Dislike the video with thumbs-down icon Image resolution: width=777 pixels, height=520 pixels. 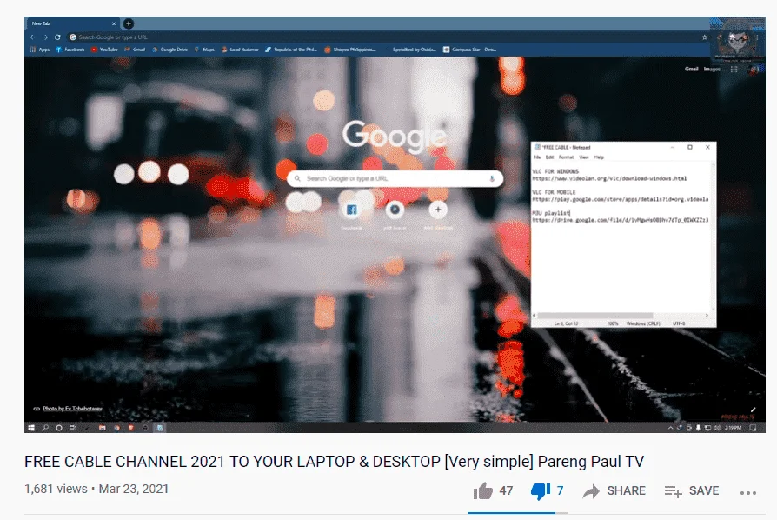click(540, 490)
